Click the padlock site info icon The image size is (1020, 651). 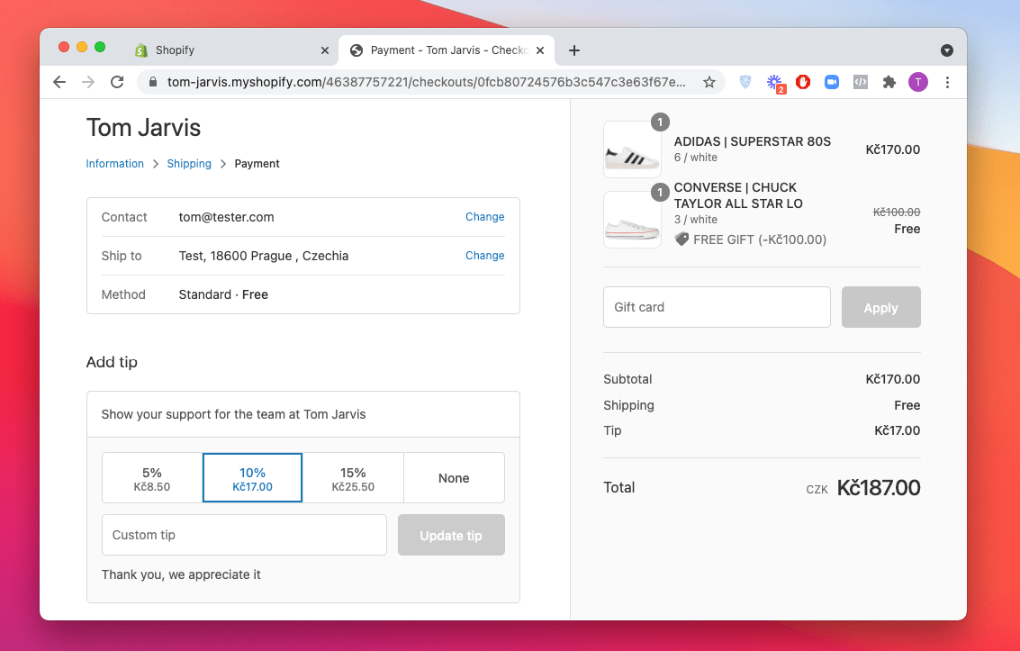click(153, 82)
